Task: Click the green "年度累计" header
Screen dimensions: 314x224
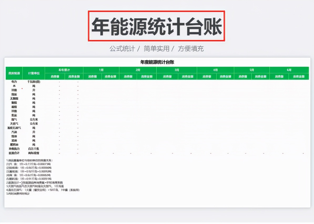Action: point(64,70)
